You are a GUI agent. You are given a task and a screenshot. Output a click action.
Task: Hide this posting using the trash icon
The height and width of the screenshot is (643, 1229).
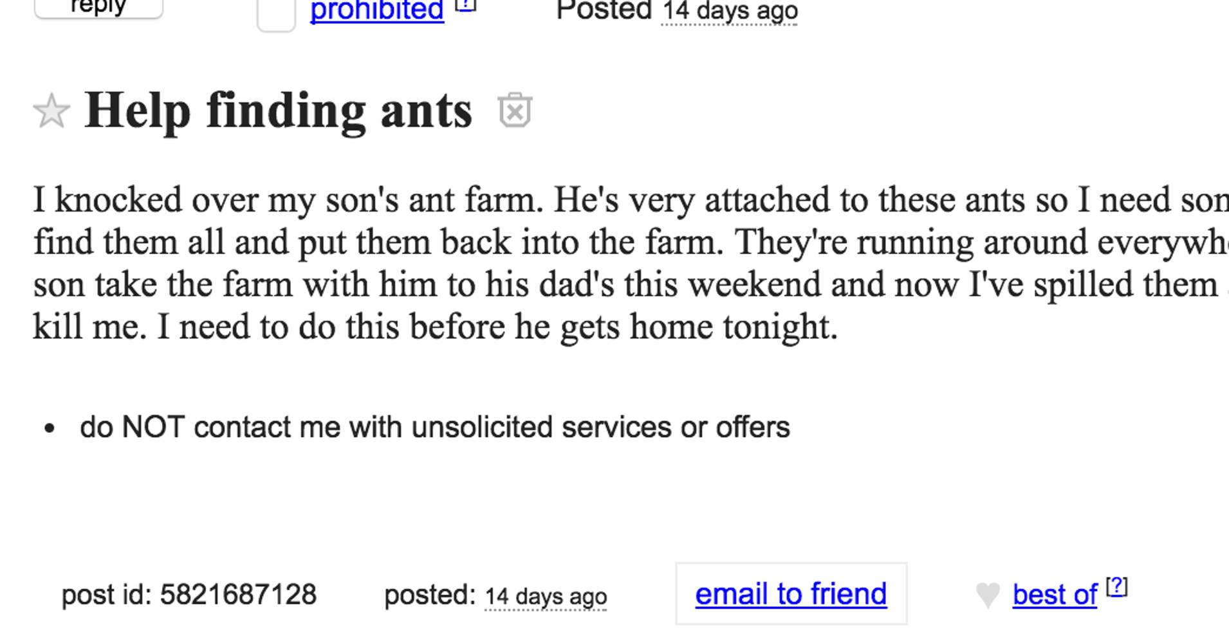(x=515, y=111)
